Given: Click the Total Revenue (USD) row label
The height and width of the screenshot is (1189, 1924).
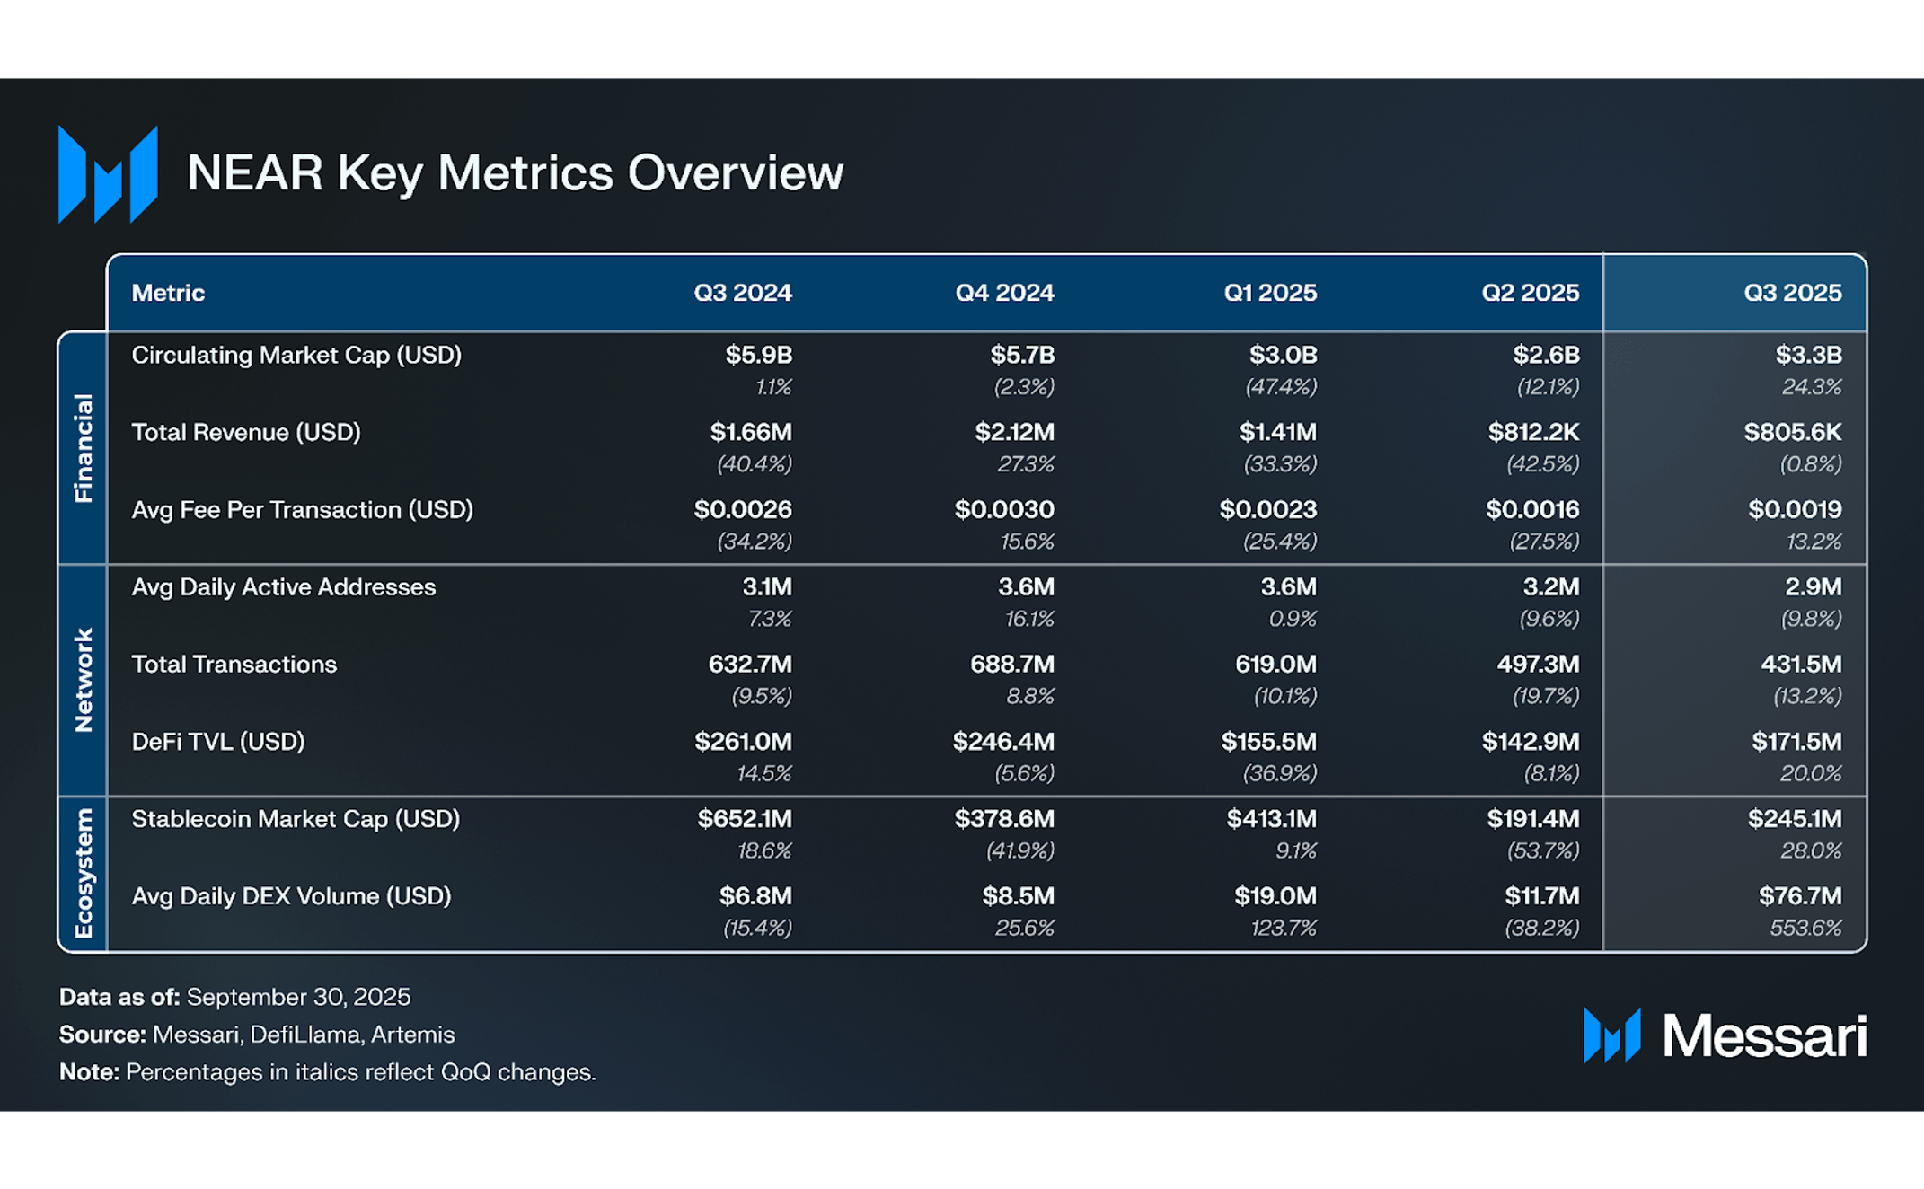Looking at the screenshot, I should tap(246, 432).
